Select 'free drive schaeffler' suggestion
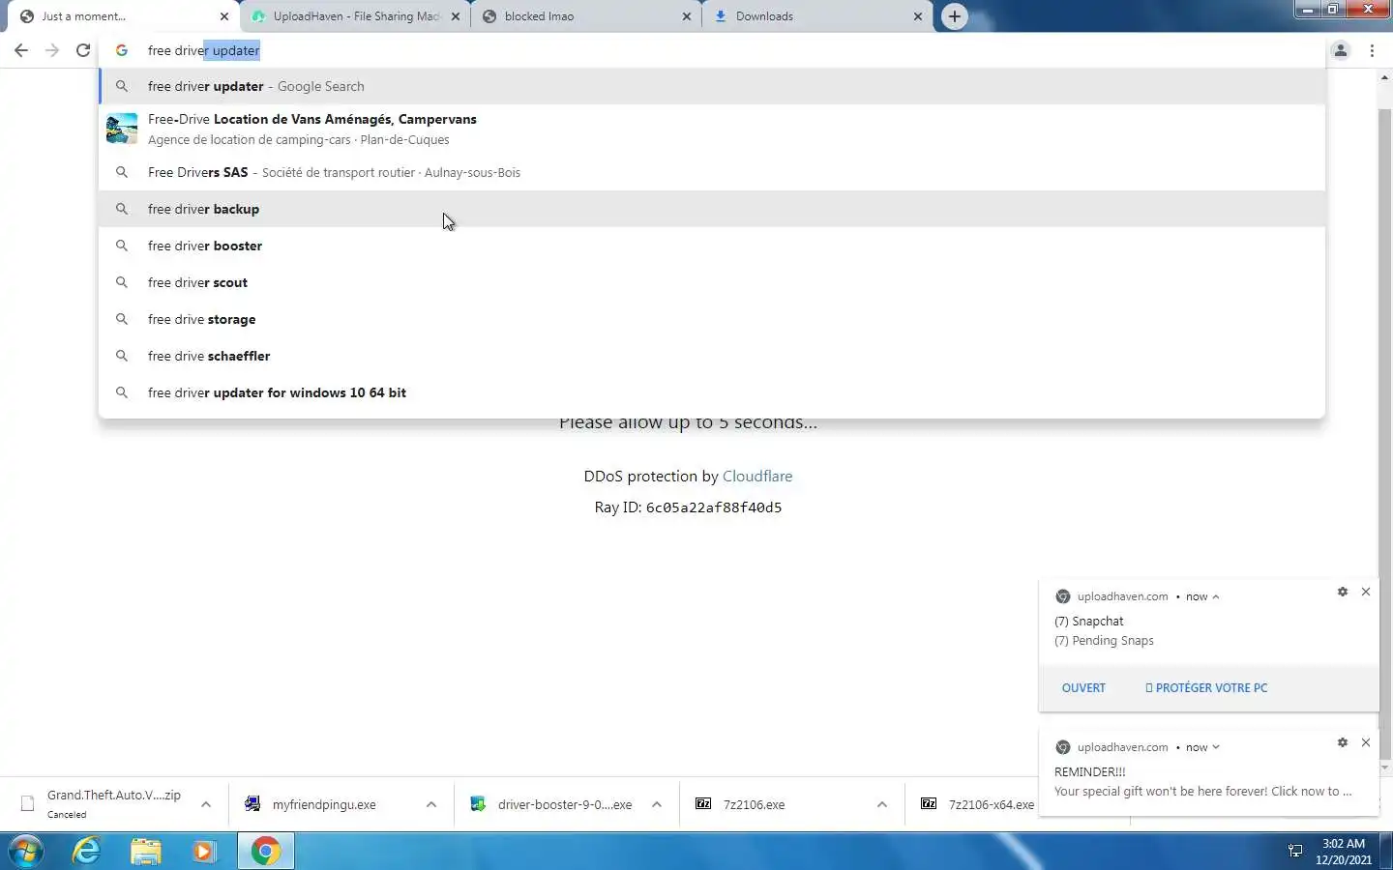The width and height of the screenshot is (1393, 870). (712, 356)
